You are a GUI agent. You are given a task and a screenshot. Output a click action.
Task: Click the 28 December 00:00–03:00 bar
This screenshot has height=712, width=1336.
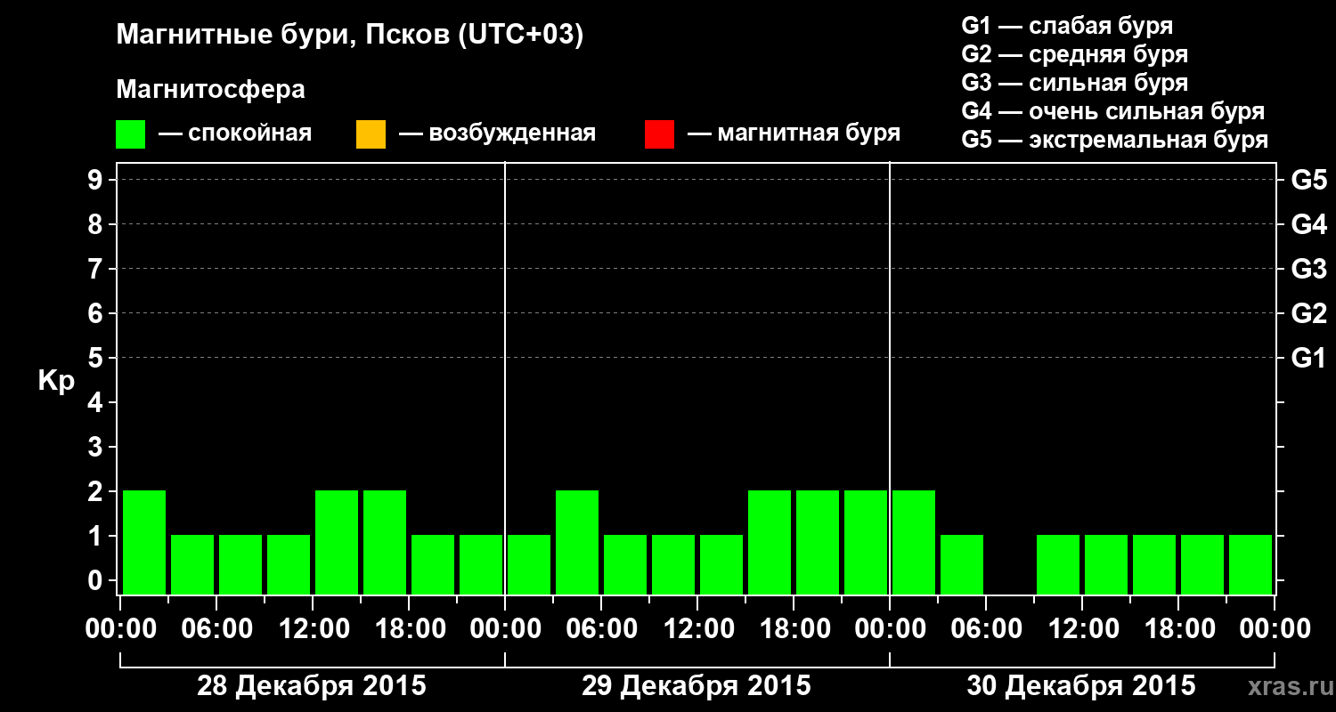click(x=144, y=542)
